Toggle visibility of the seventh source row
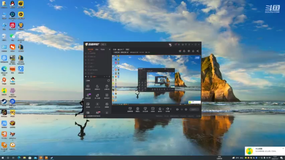 pyautogui.click(x=86, y=73)
